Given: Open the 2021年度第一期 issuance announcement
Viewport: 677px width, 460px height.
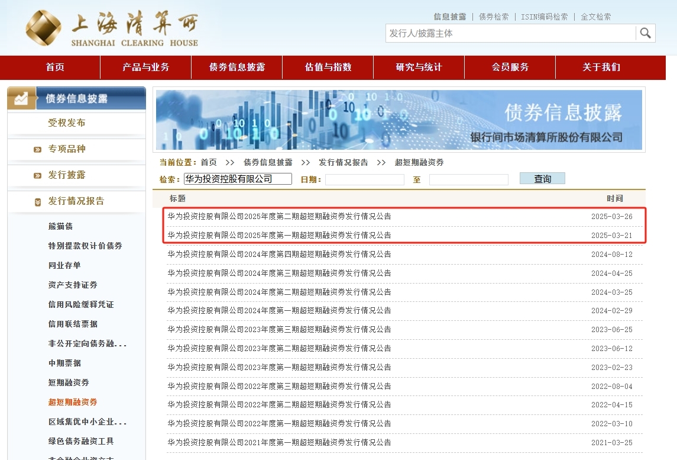Looking at the screenshot, I should [279, 443].
